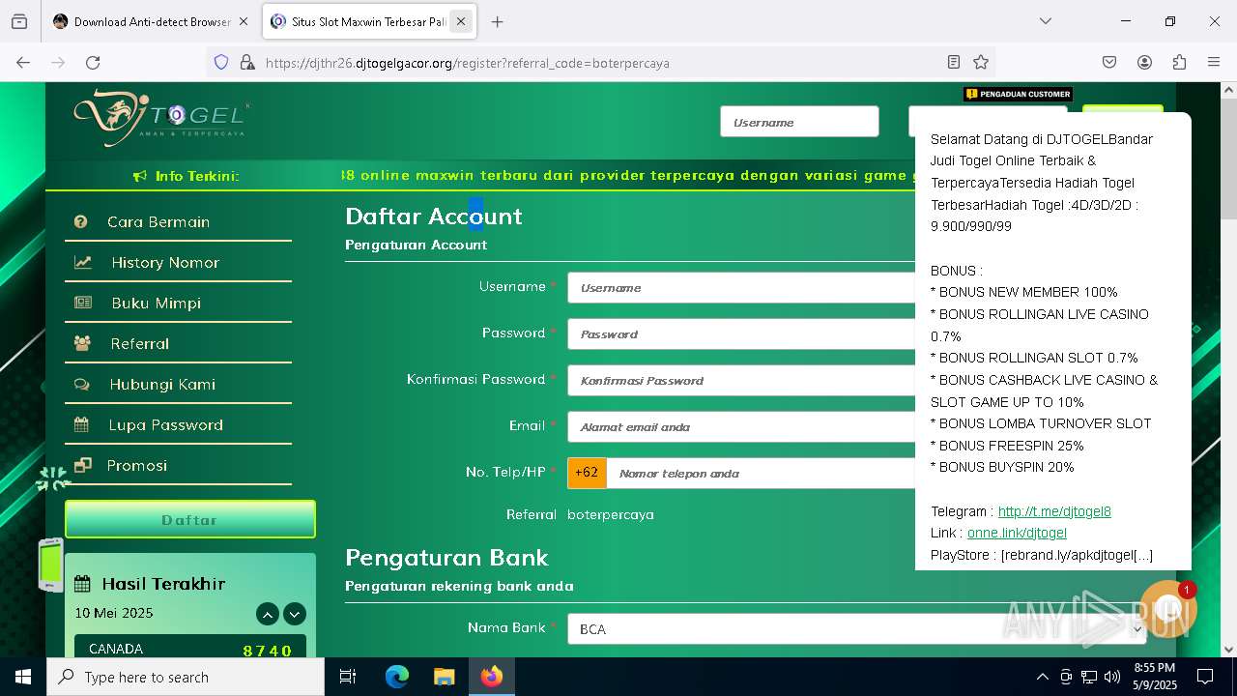Switch to Download Anti-detect Browser tab
The height and width of the screenshot is (696, 1237).
coord(151,21)
